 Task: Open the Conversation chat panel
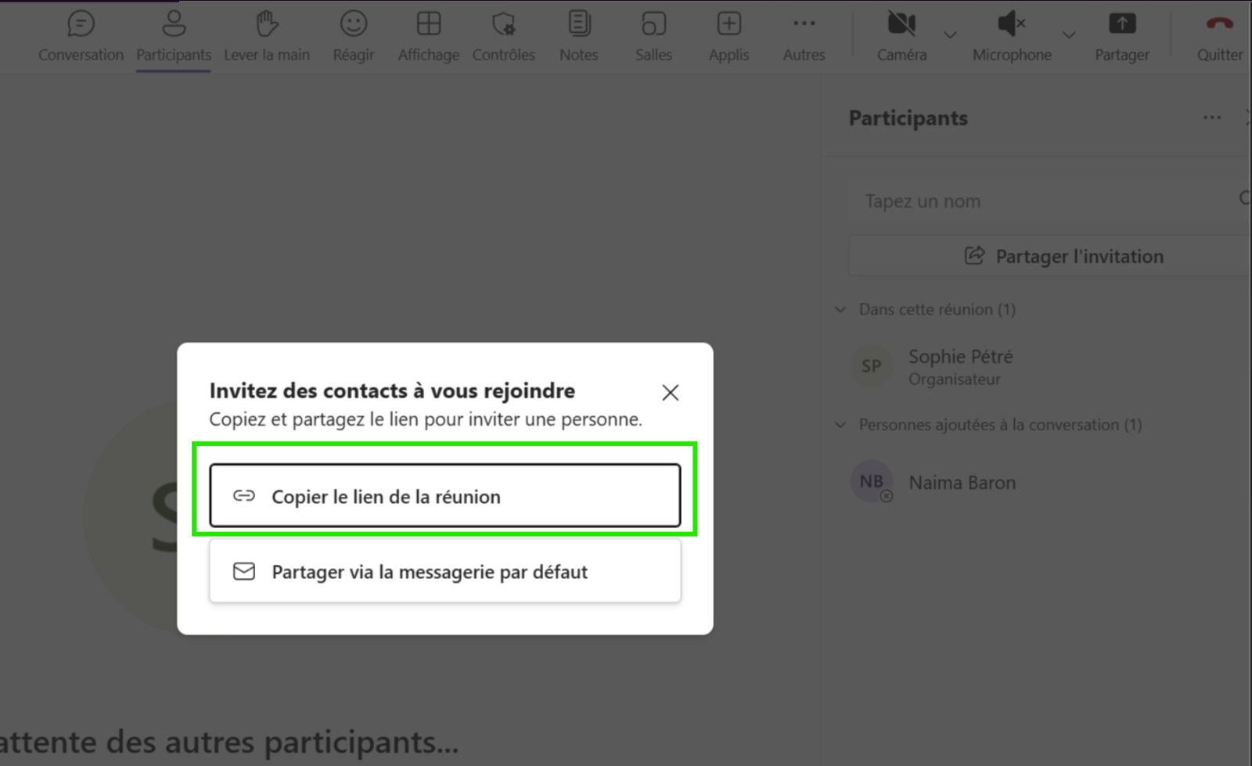click(x=81, y=37)
